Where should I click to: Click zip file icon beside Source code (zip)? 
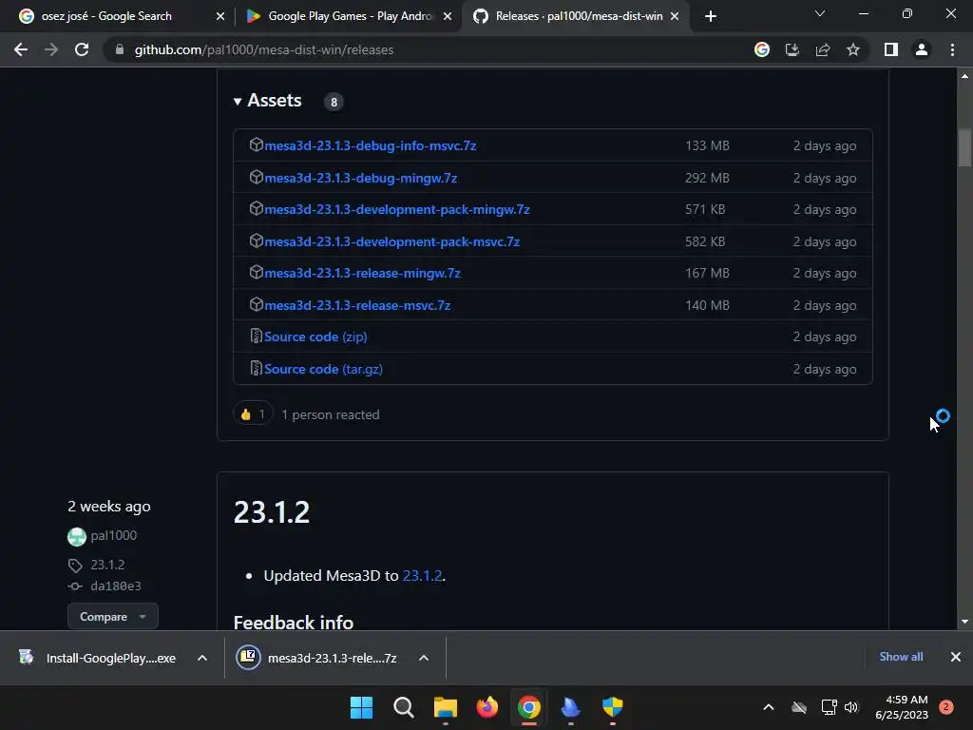tap(256, 336)
